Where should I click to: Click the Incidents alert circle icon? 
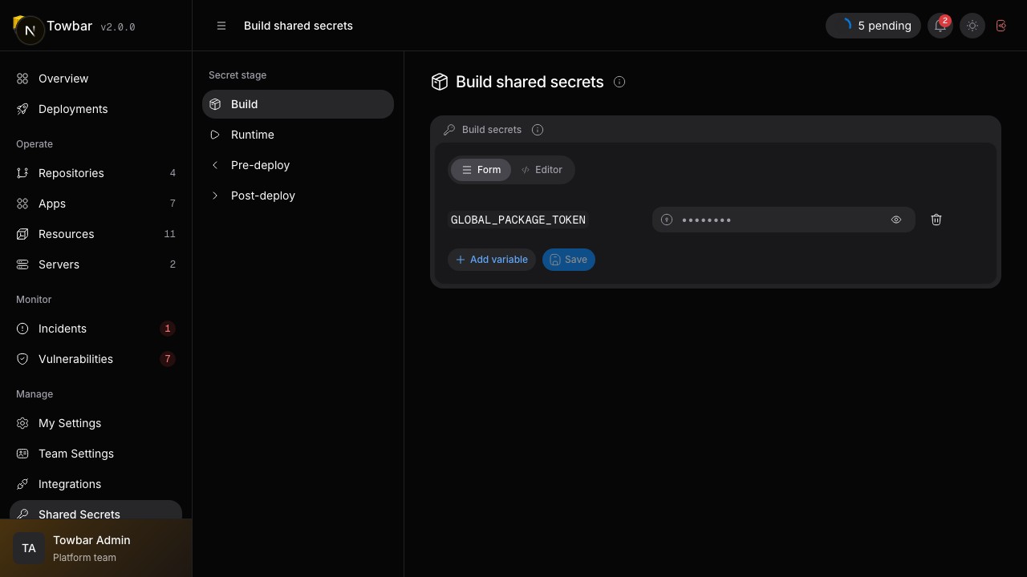22,329
